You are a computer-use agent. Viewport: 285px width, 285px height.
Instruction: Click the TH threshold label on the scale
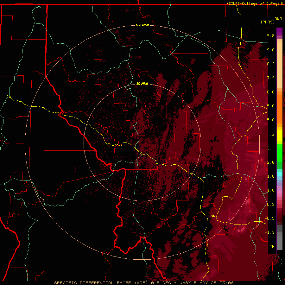(272, 247)
